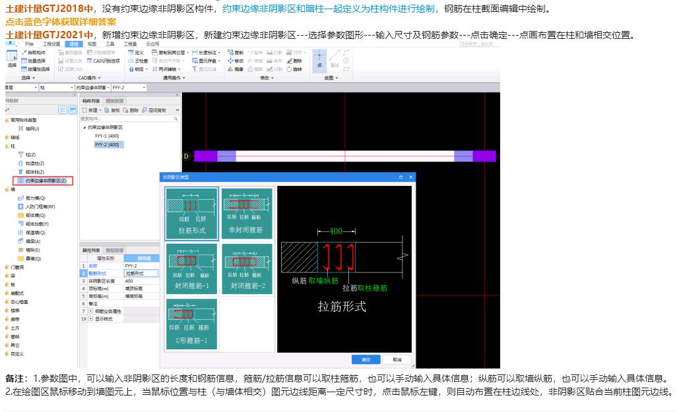Switch to the 工具 ribbon tab
677x412 pixels.
(x=110, y=44)
